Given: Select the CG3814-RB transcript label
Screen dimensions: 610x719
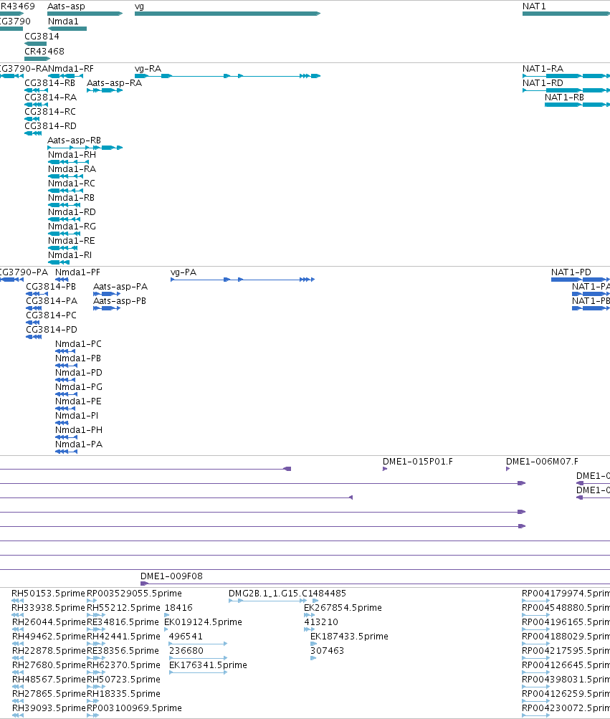Looking at the screenshot, I should (50, 83).
